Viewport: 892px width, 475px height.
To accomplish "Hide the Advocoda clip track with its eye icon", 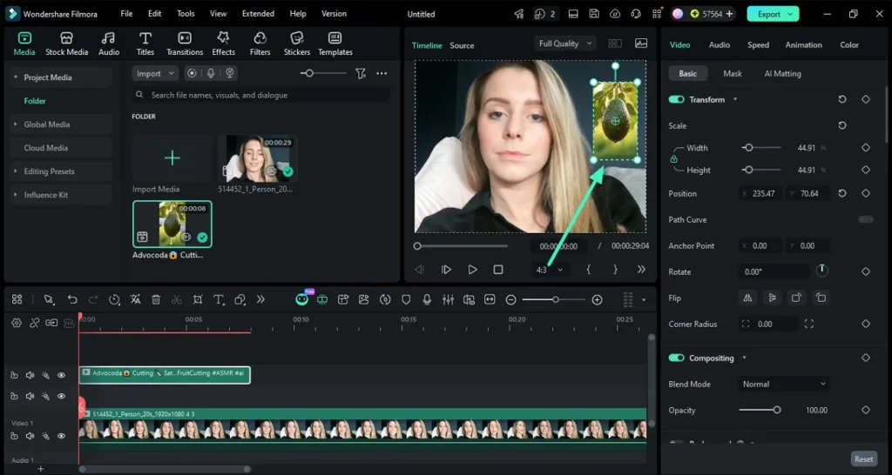I will [x=62, y=375].
